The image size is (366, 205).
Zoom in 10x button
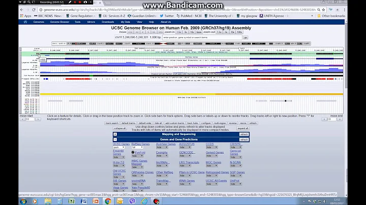pos(192,32)
